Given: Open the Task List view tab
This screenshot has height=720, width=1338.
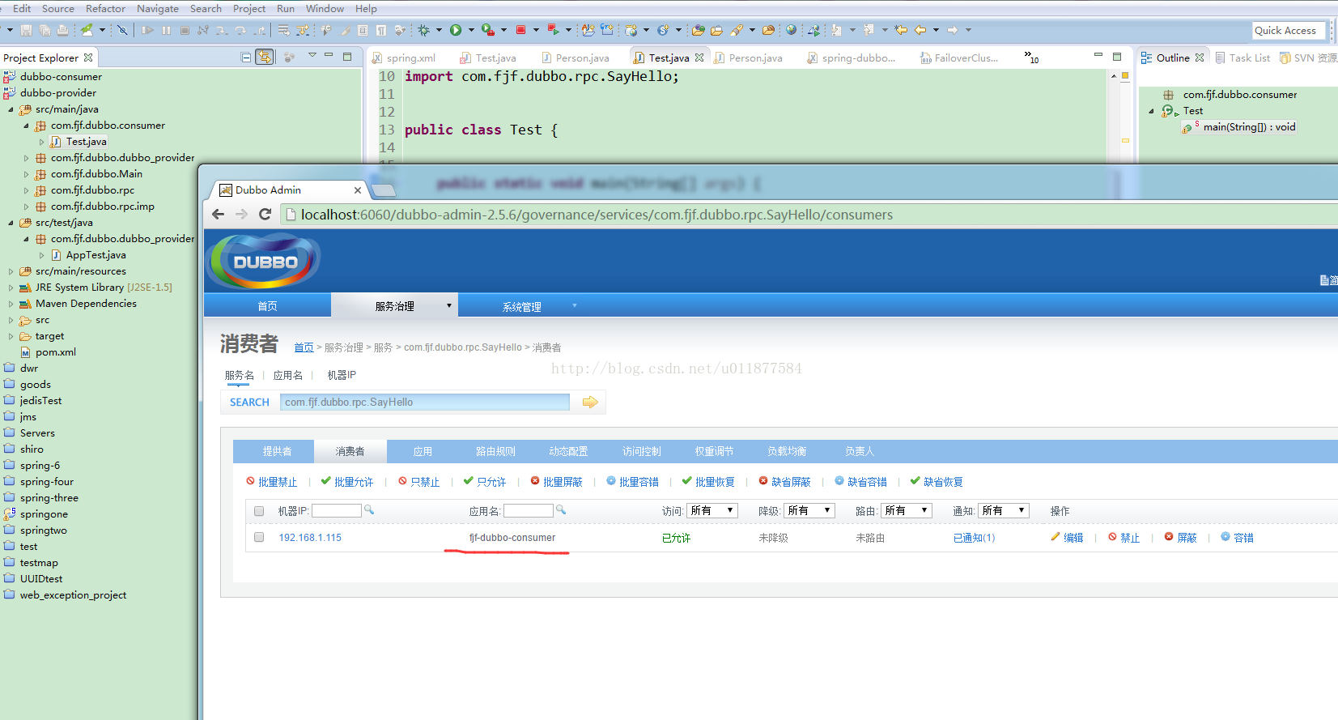Looking at the screenshot, I should pos(1243,58).
